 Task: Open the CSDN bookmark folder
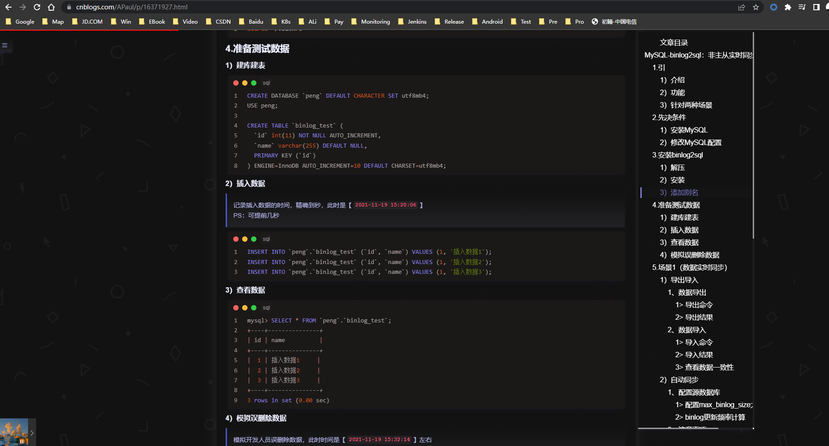[x=219, y=21]
